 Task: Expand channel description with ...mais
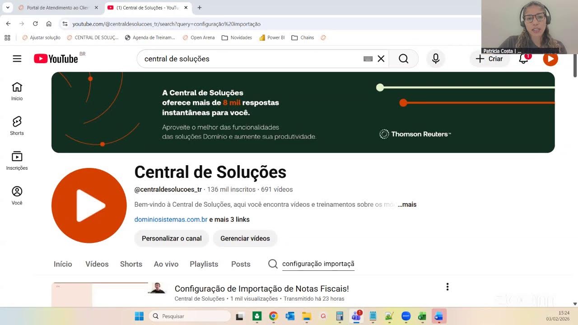click(407, 204)
